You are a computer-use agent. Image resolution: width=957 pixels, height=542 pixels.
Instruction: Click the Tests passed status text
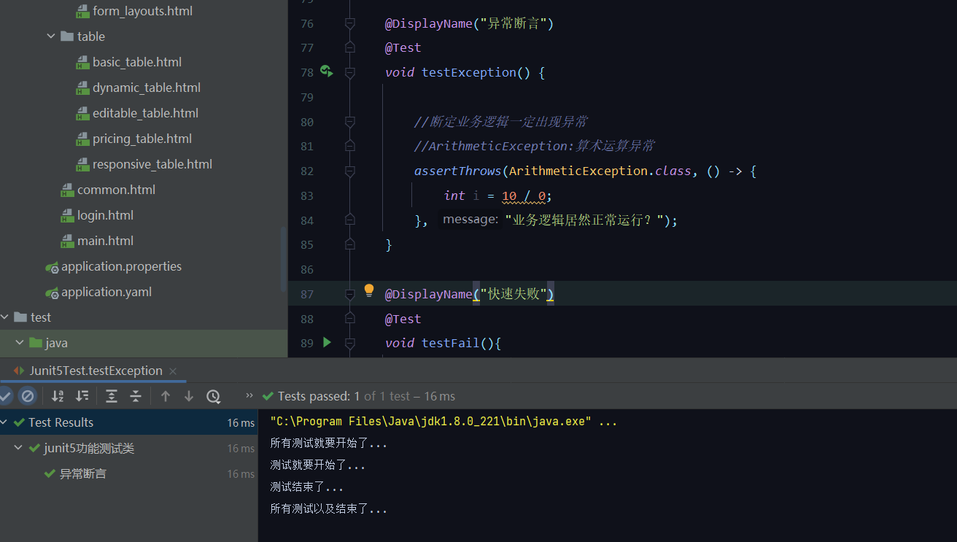point(366,396)
